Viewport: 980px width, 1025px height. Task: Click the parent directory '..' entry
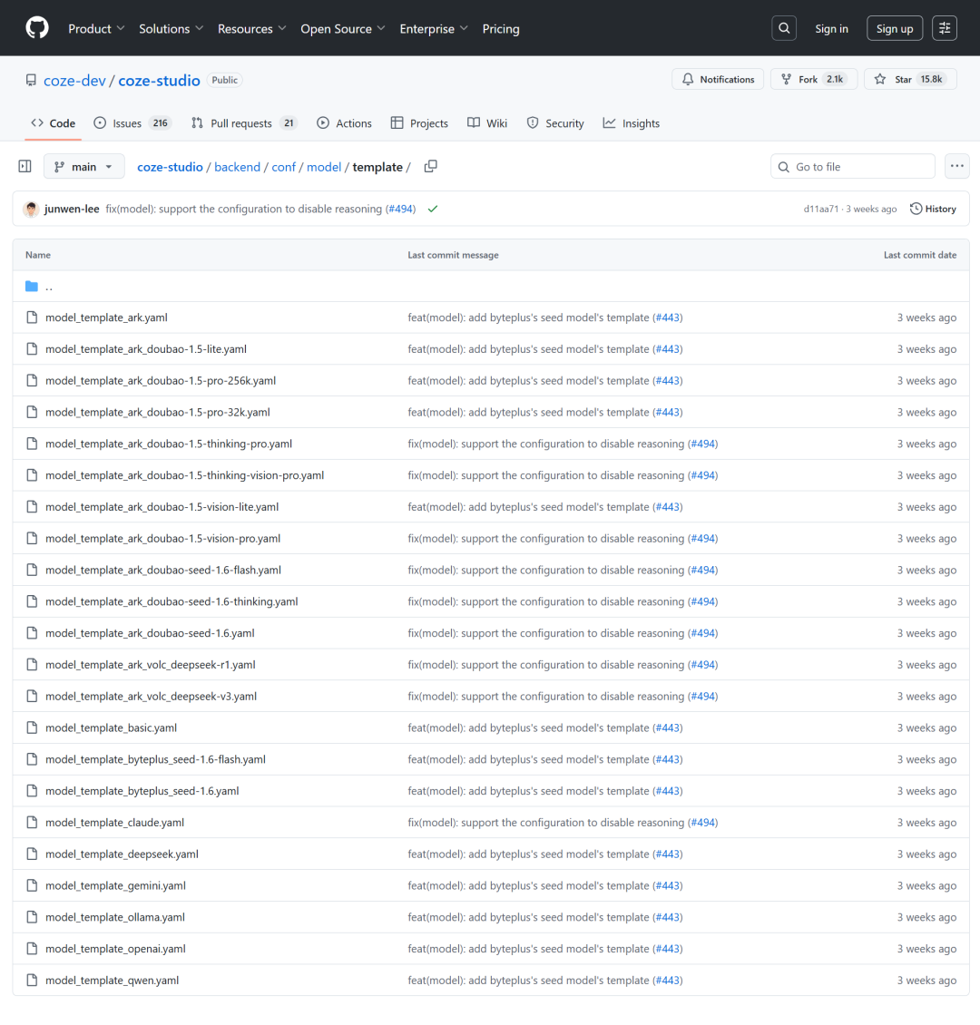pyautogui.click(x=49, y=287)
